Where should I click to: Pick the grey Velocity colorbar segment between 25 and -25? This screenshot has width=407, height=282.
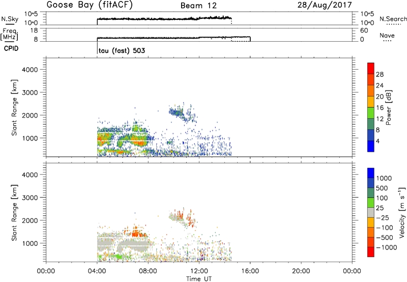click(x=371, y=213)
